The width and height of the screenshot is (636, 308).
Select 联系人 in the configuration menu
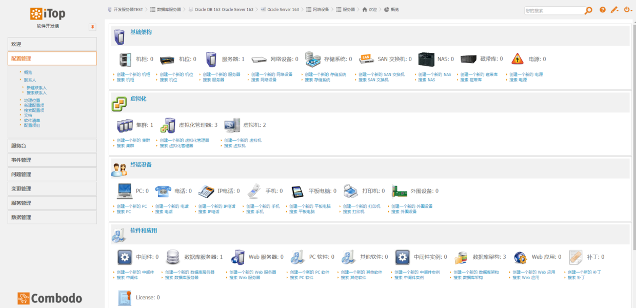(30, 80)
